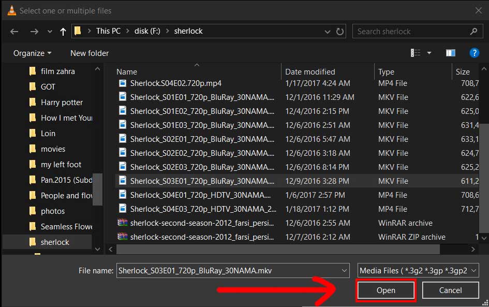Click the search magnifier icon

coord(473,31)
